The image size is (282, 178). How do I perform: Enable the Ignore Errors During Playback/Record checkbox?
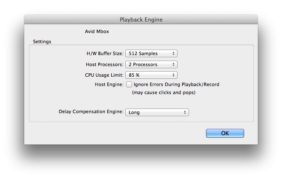[129, 84]
